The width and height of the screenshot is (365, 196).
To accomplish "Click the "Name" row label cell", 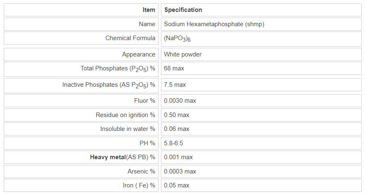I will coord(147,24).
